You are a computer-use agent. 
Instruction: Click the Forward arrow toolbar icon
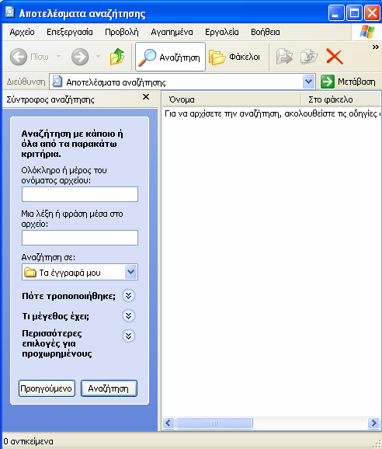(x=80, y=57)
